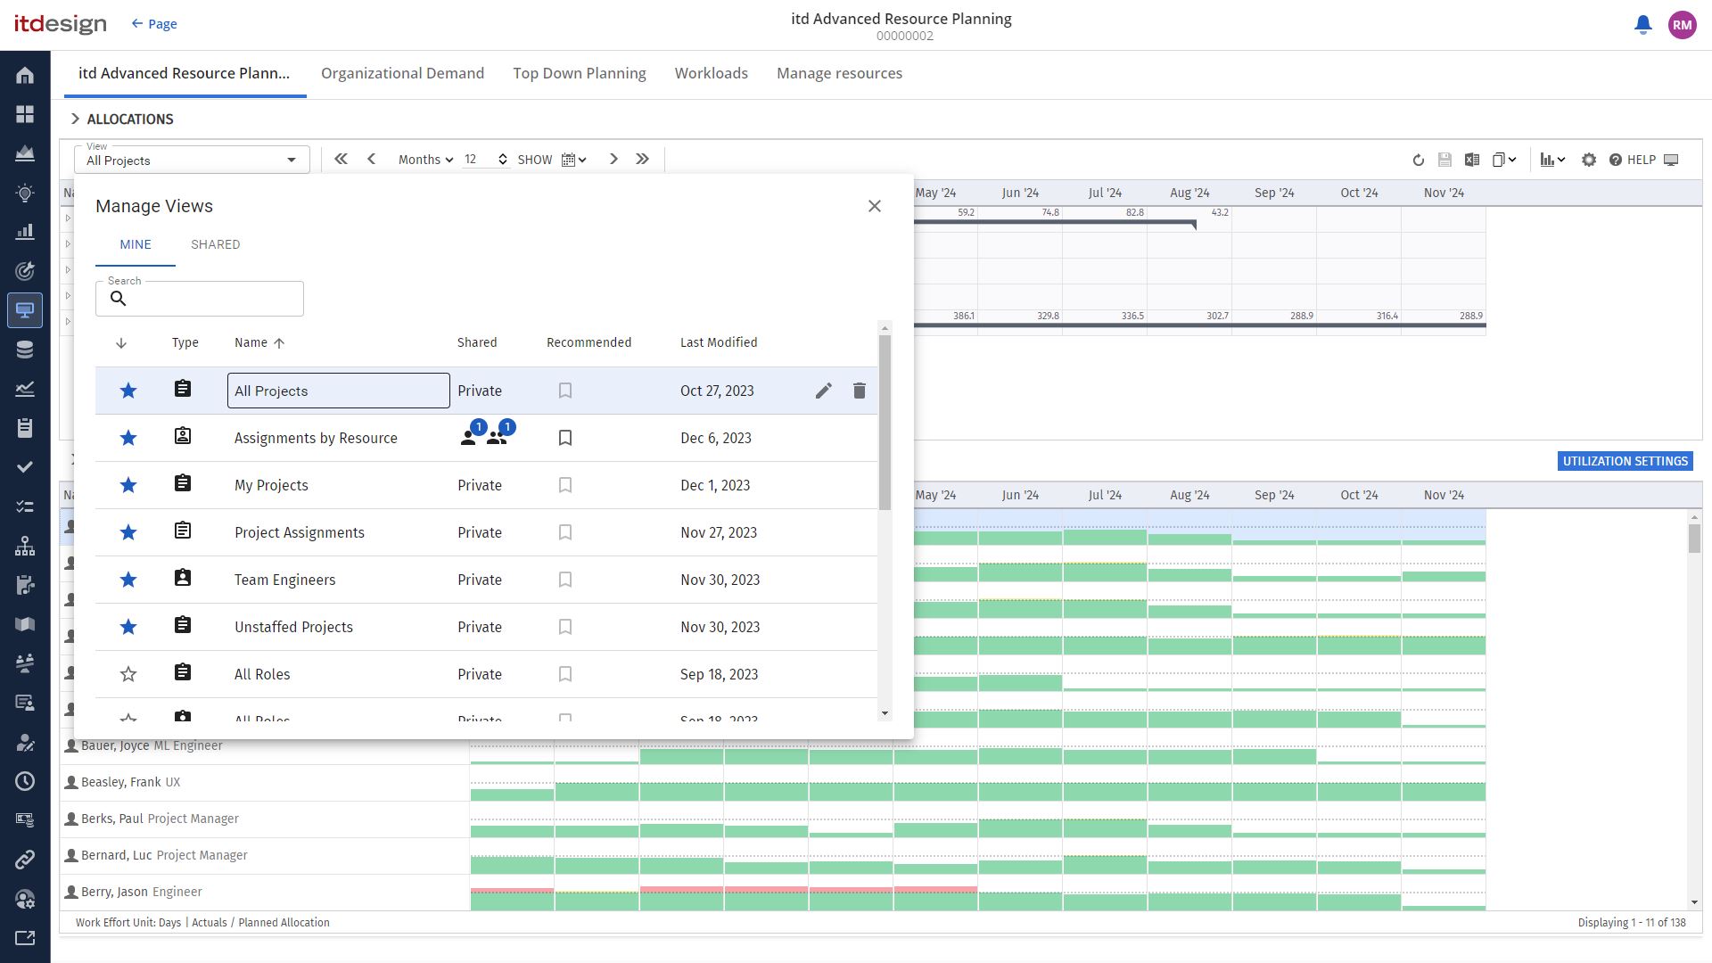Go to next period arrow
1712x963 pixels.
613,159
